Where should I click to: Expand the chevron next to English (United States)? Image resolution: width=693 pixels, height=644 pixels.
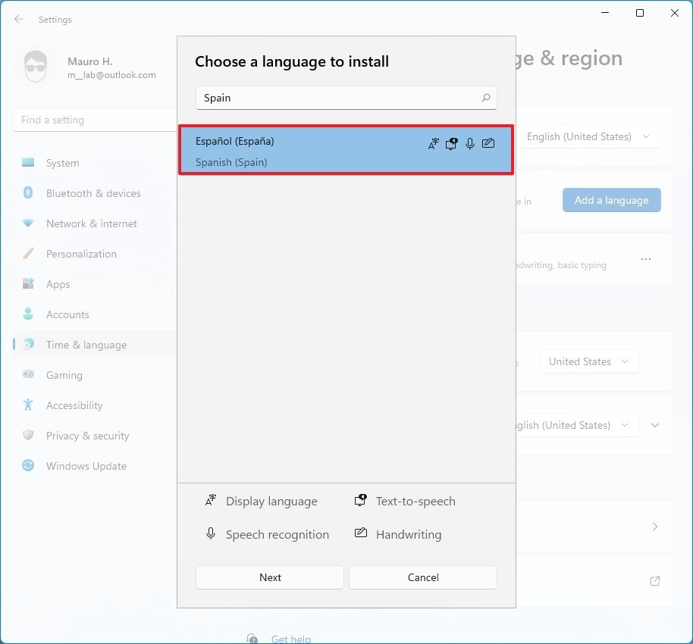(x=655, y=425)
